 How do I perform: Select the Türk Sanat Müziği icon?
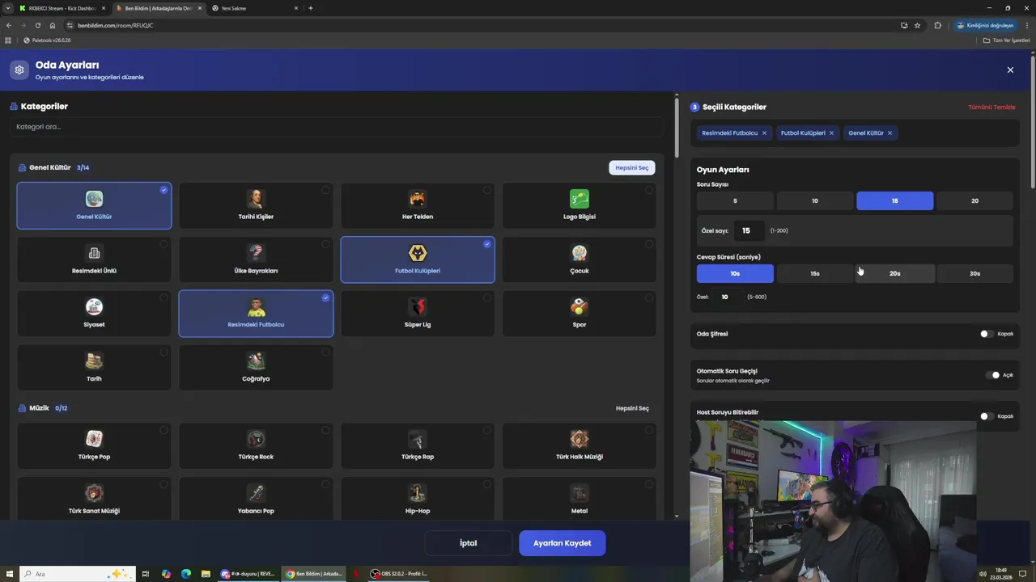94,493
